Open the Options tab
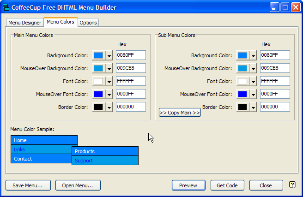The image size is (303, 197). pos(88,23)
